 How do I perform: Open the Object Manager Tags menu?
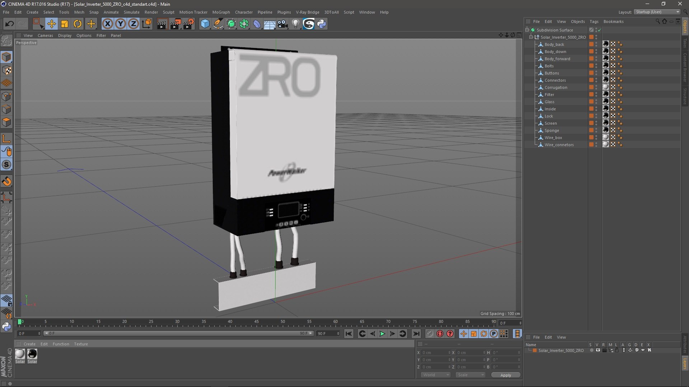point(594,21)
